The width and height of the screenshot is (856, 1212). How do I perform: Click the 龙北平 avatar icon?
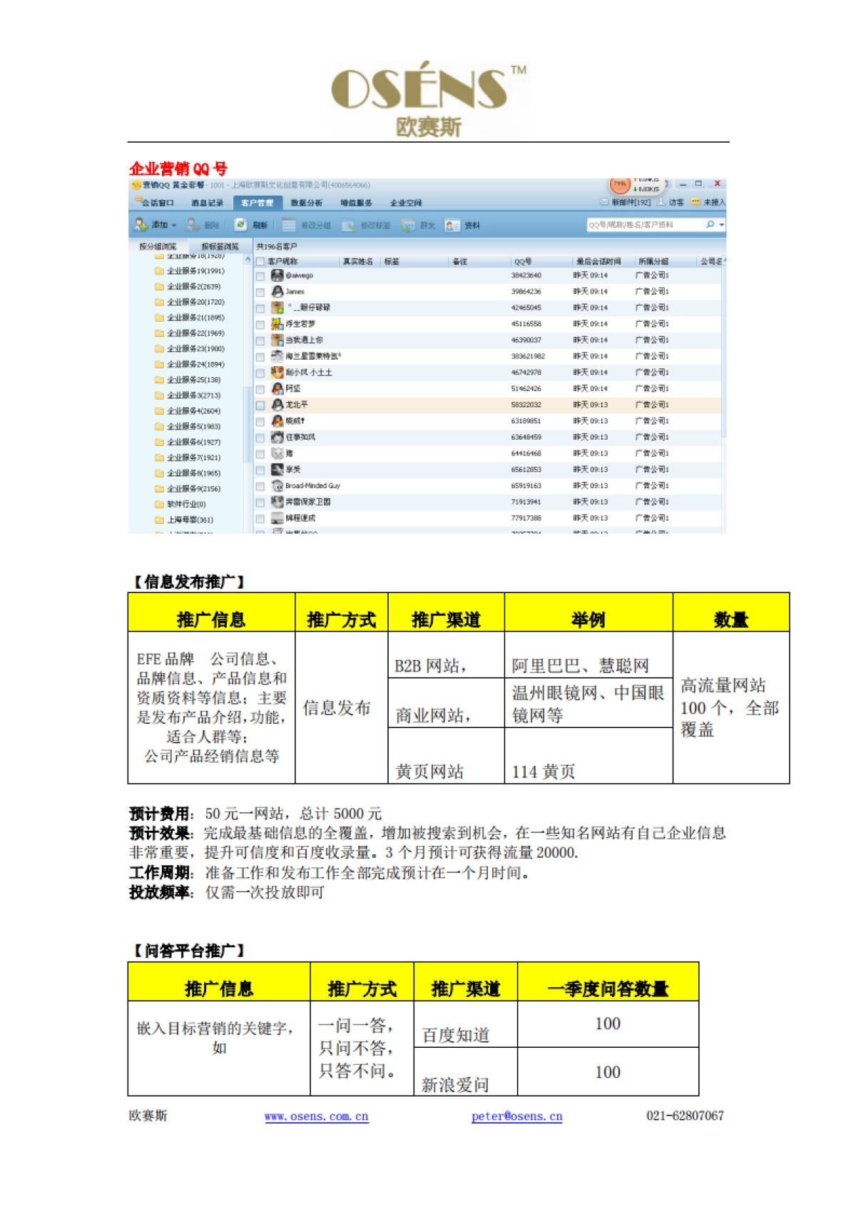click(277, 404)
